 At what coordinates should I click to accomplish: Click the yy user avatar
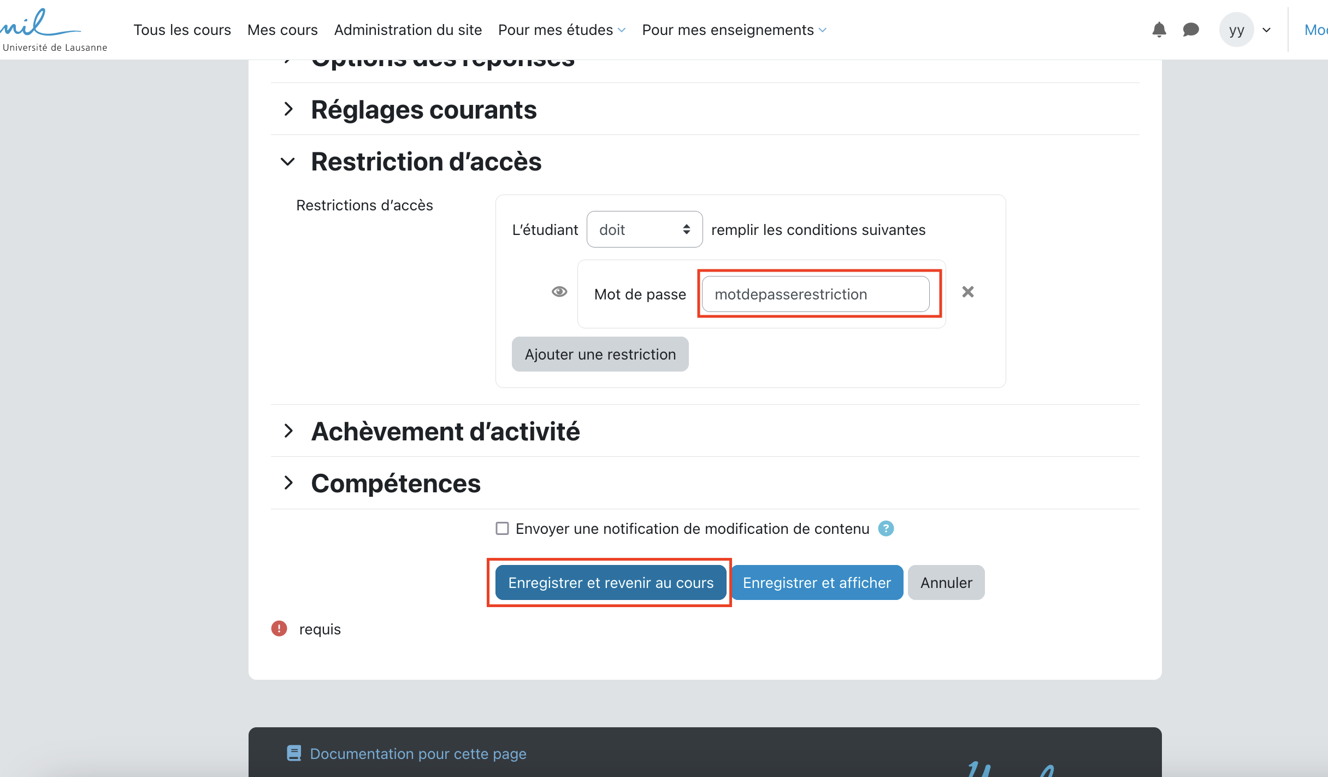pos(1236,30)
